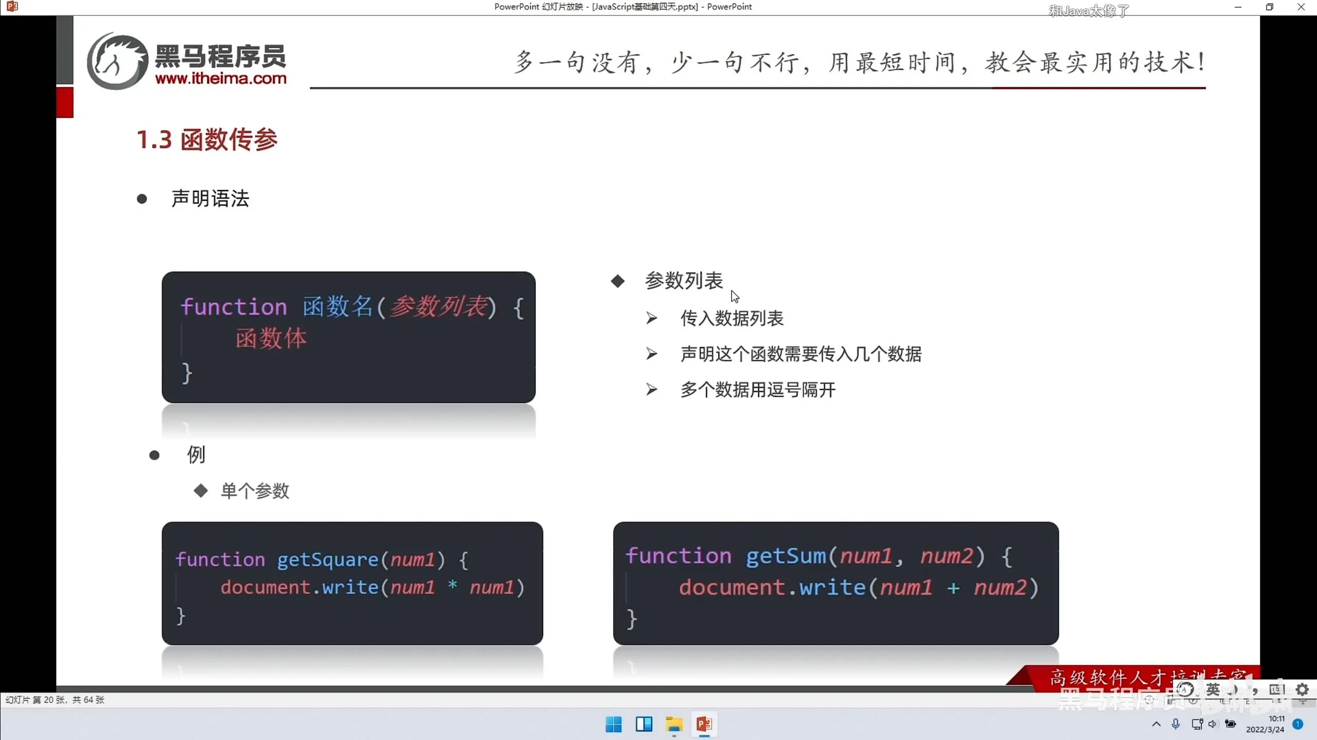
Task: Restore down the PowerPoint window
Action: point(1269,7)
